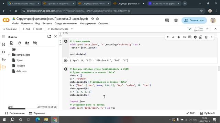Click Выполнить все to run all cells
This screenshot has width=220, height=123.
tap(58, 29)
